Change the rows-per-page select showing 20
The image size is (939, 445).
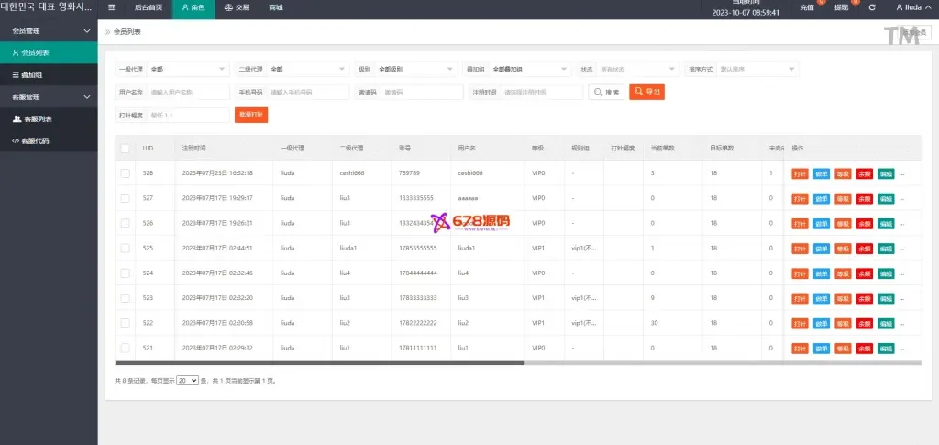coord(187,380)
